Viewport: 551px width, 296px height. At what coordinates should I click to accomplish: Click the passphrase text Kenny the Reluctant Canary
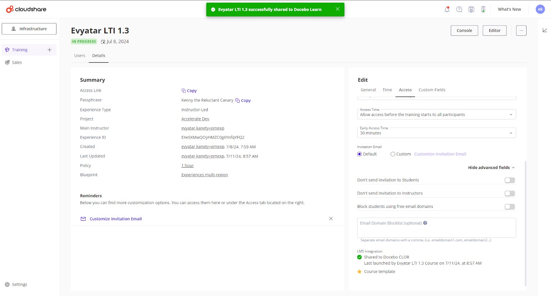[x=207, y=101]
